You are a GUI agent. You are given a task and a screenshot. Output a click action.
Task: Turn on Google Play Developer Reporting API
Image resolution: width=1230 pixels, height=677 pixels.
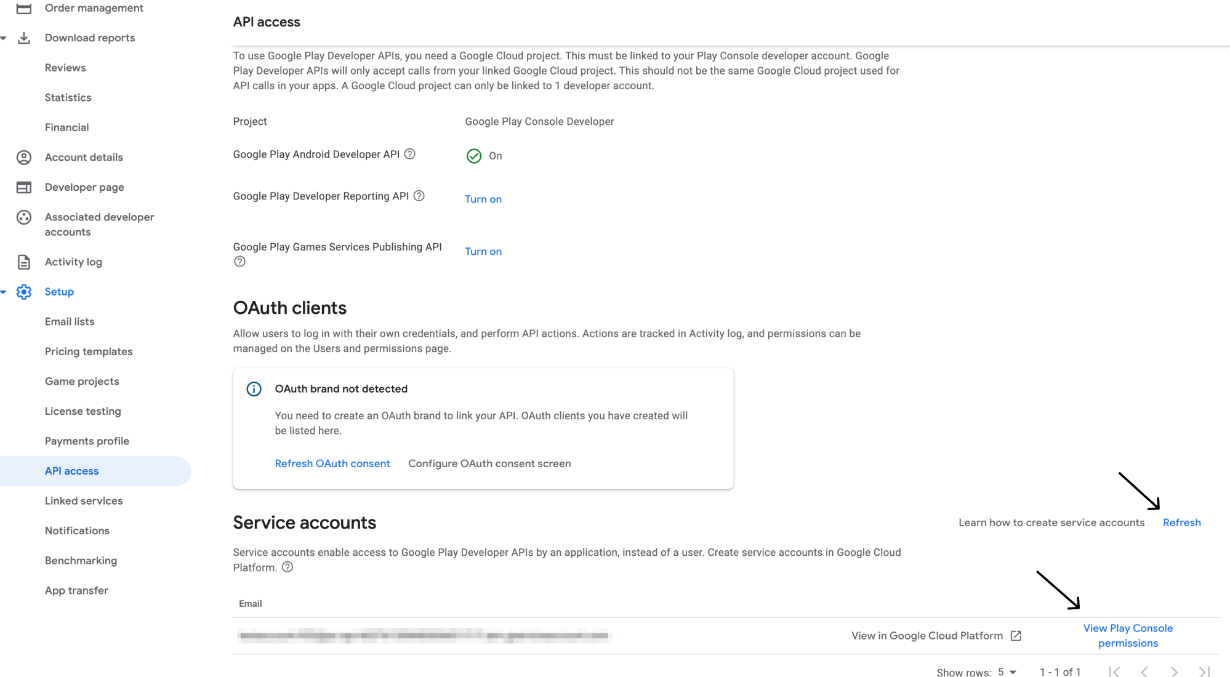pyautogui.click(x=483, y=199)
